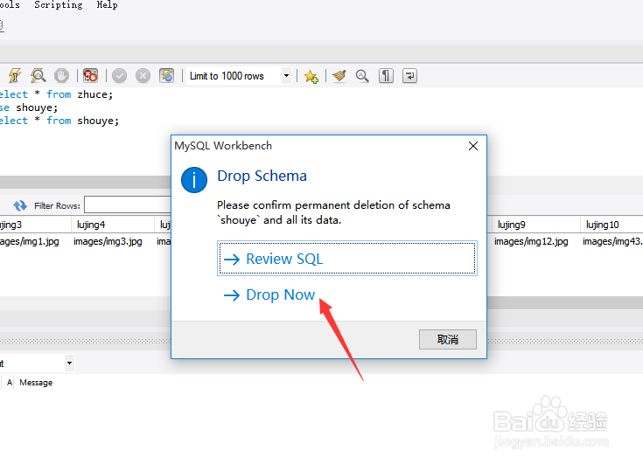Click the Message column header in output
The width and height of the screenshot is (643, 464).
[36, 383]
